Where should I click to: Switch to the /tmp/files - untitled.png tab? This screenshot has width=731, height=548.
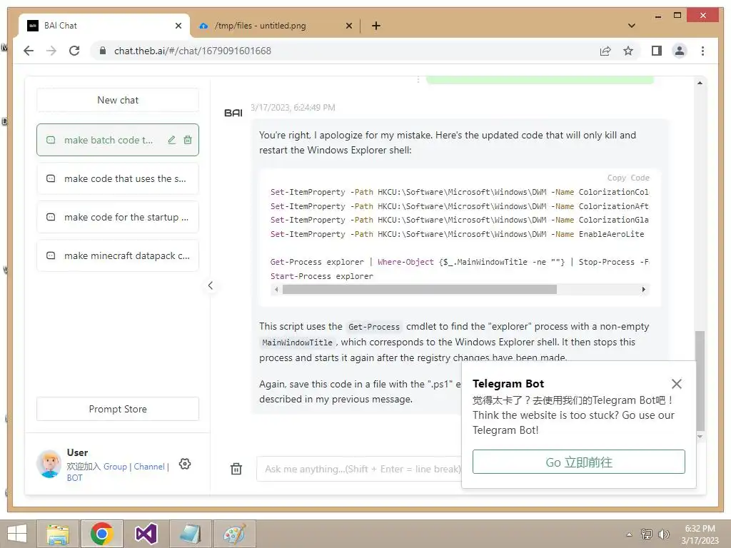tap(275, 26)
